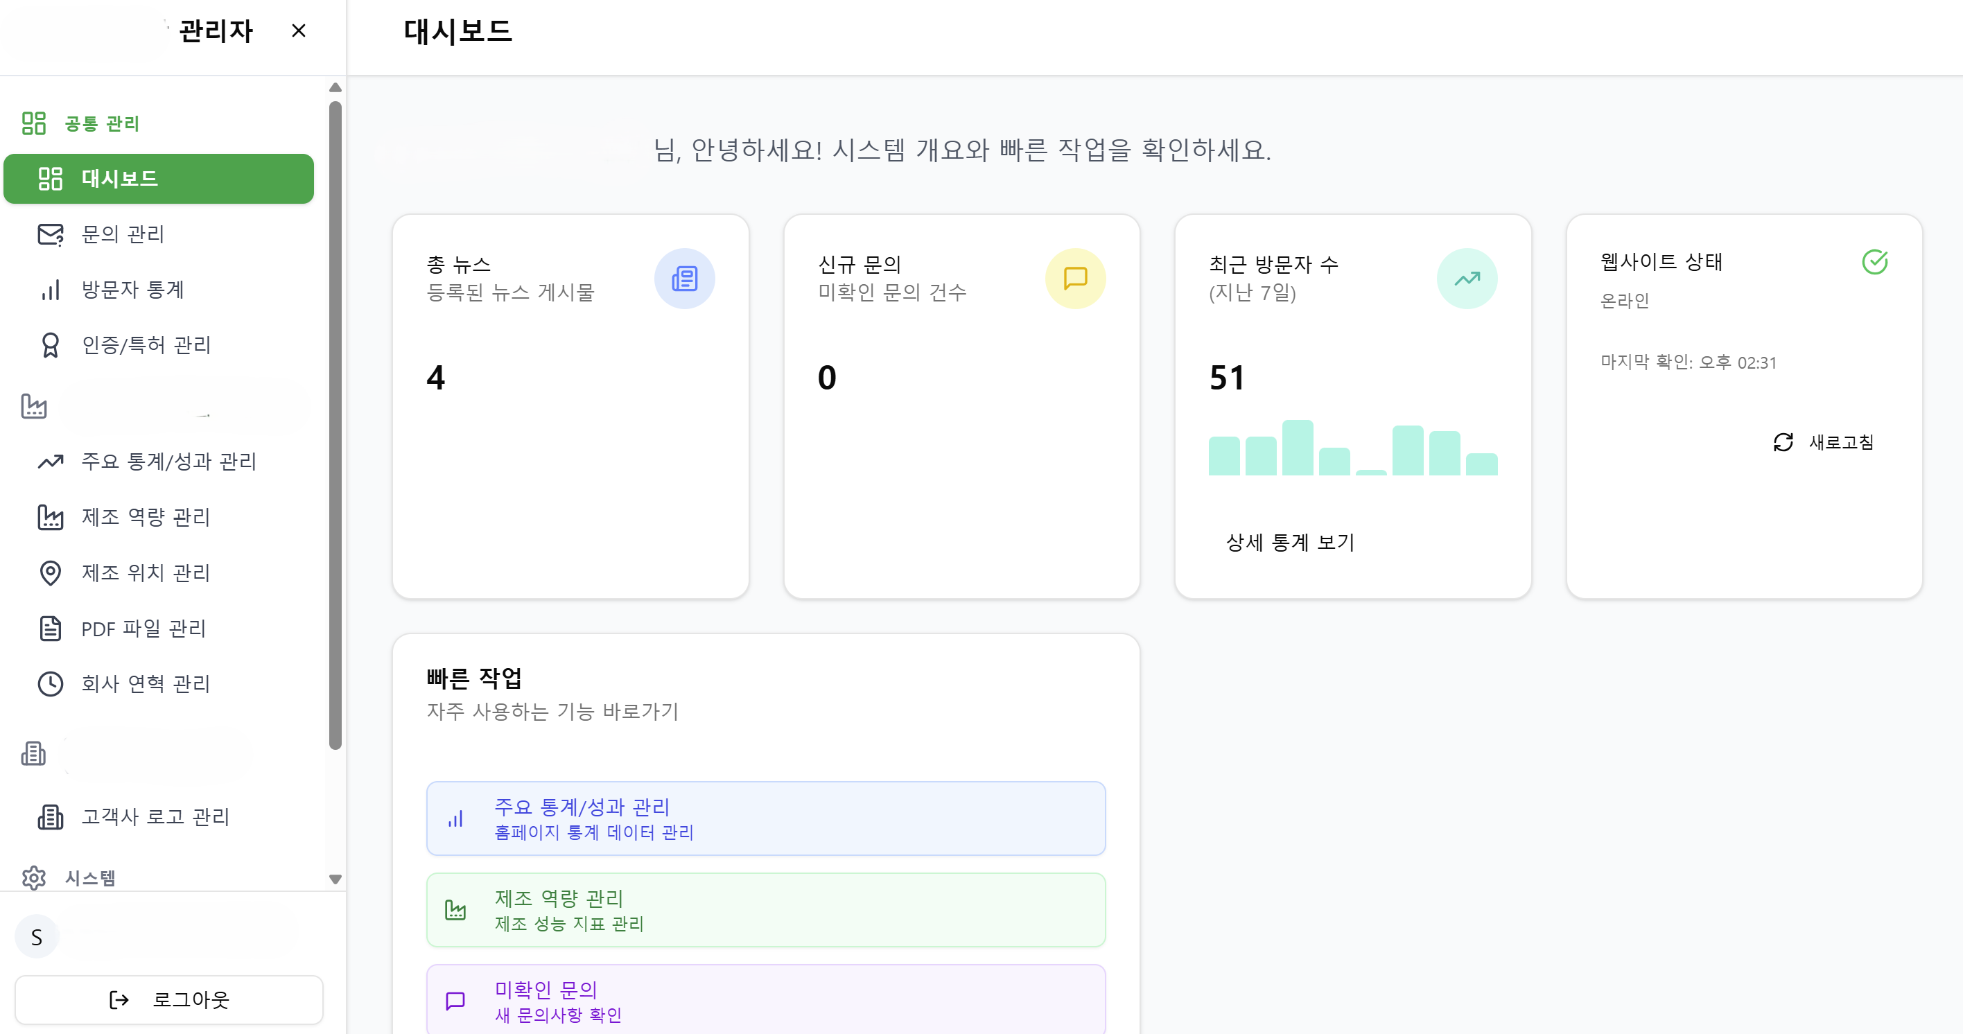Click the trending icon in 최근 방문자 수 card
1963x1034 pixels.
coord(1466,278)
